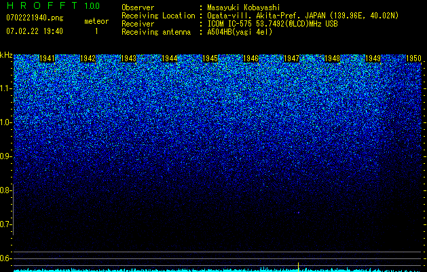The height and width of the screenshot is (272, 427).
Task: Click the 1.0 frequency axis label
Action: 6,122
